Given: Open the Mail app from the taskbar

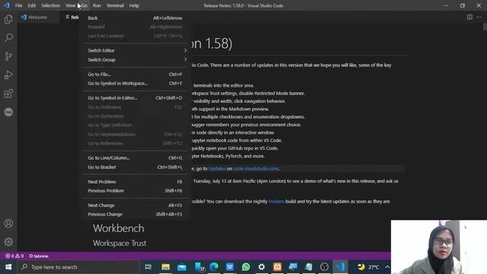Looking at the screenshot, I should pos(182,267).
